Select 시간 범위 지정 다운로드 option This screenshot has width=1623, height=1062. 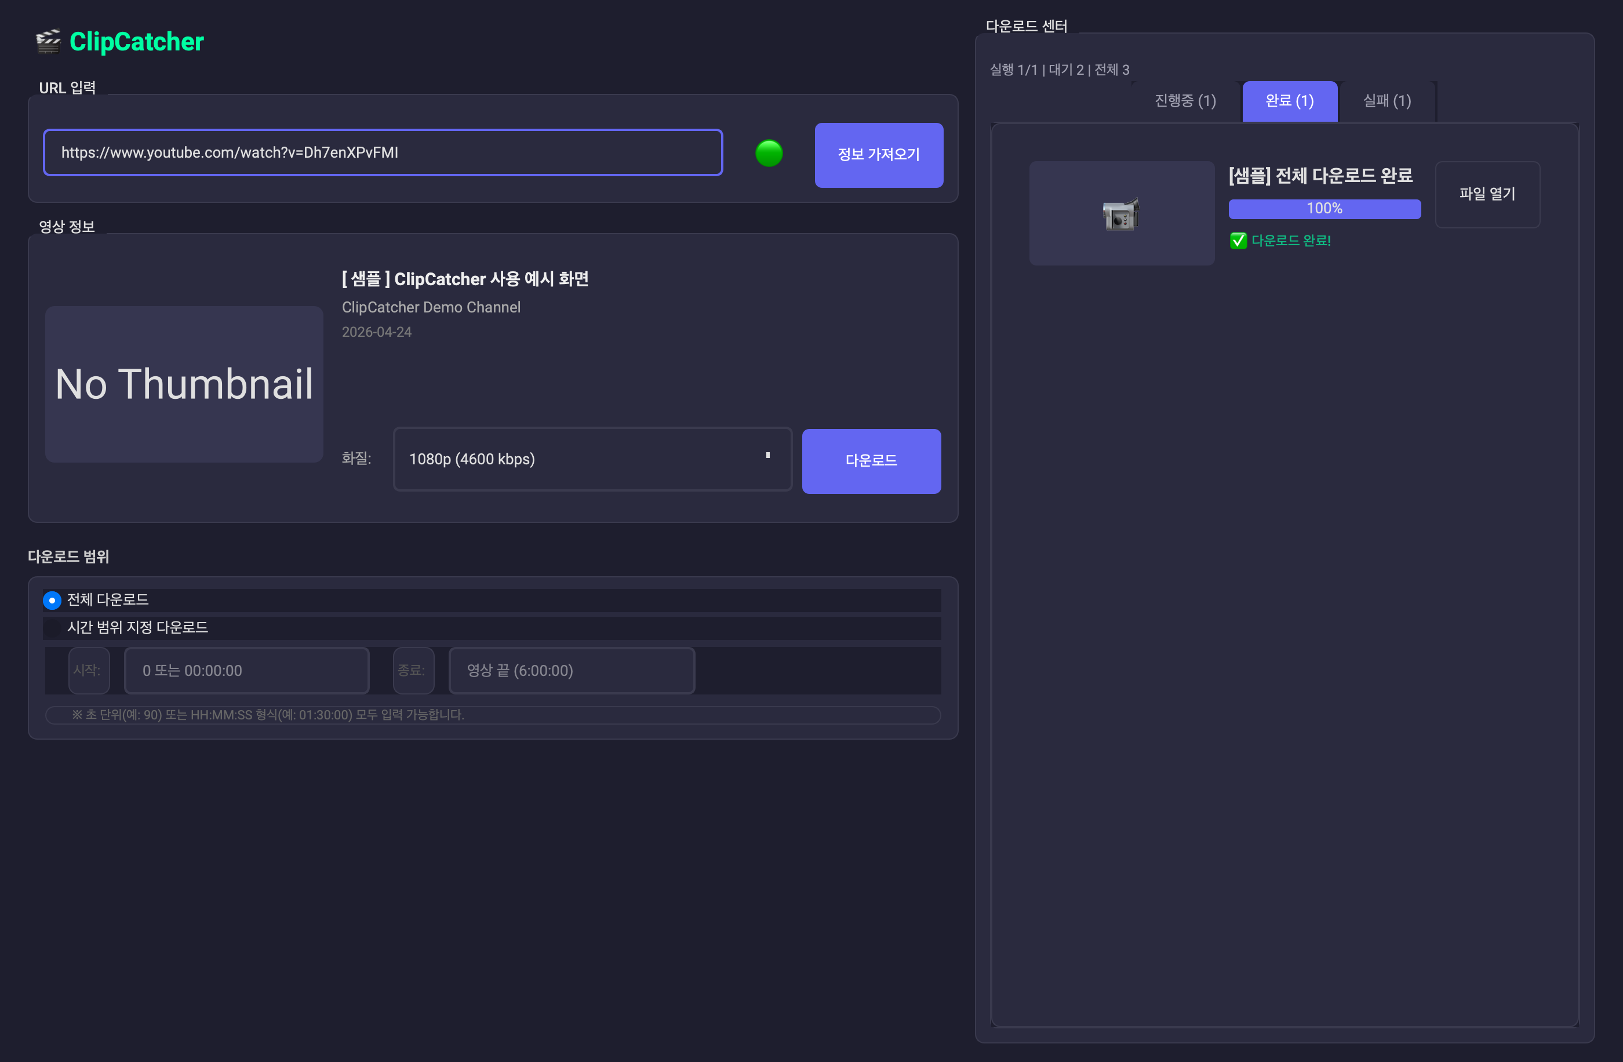(137, 627)
